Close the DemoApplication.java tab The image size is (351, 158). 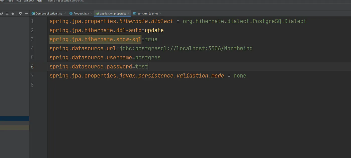click(x=65, y=14)
